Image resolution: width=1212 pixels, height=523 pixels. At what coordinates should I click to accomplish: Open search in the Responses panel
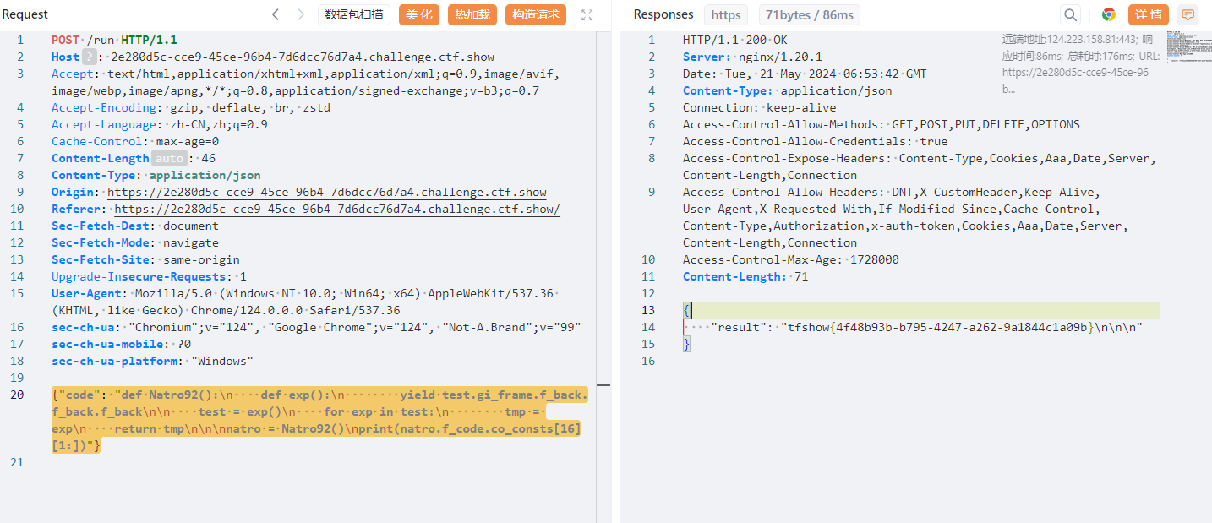click(x=1071, y=14)
